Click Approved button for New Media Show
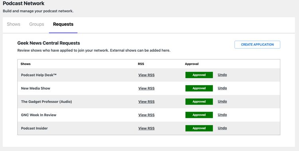The height and width of the screenshot is (151, 299). 199,88
